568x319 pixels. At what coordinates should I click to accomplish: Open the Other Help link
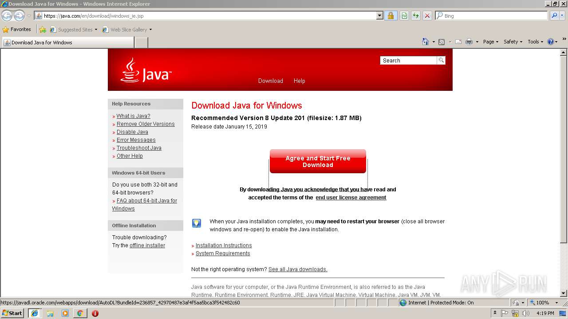point(130,156)
